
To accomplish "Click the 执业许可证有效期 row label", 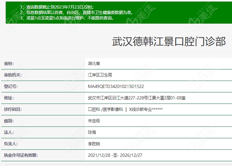I will tap(20, 155).
